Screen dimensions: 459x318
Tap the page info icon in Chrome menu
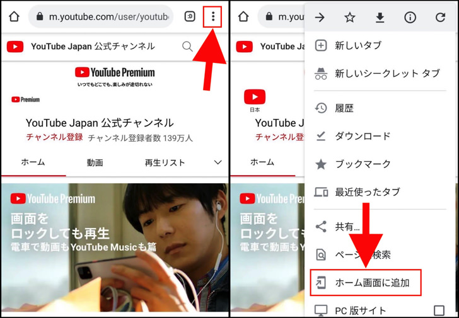point(410,18)
